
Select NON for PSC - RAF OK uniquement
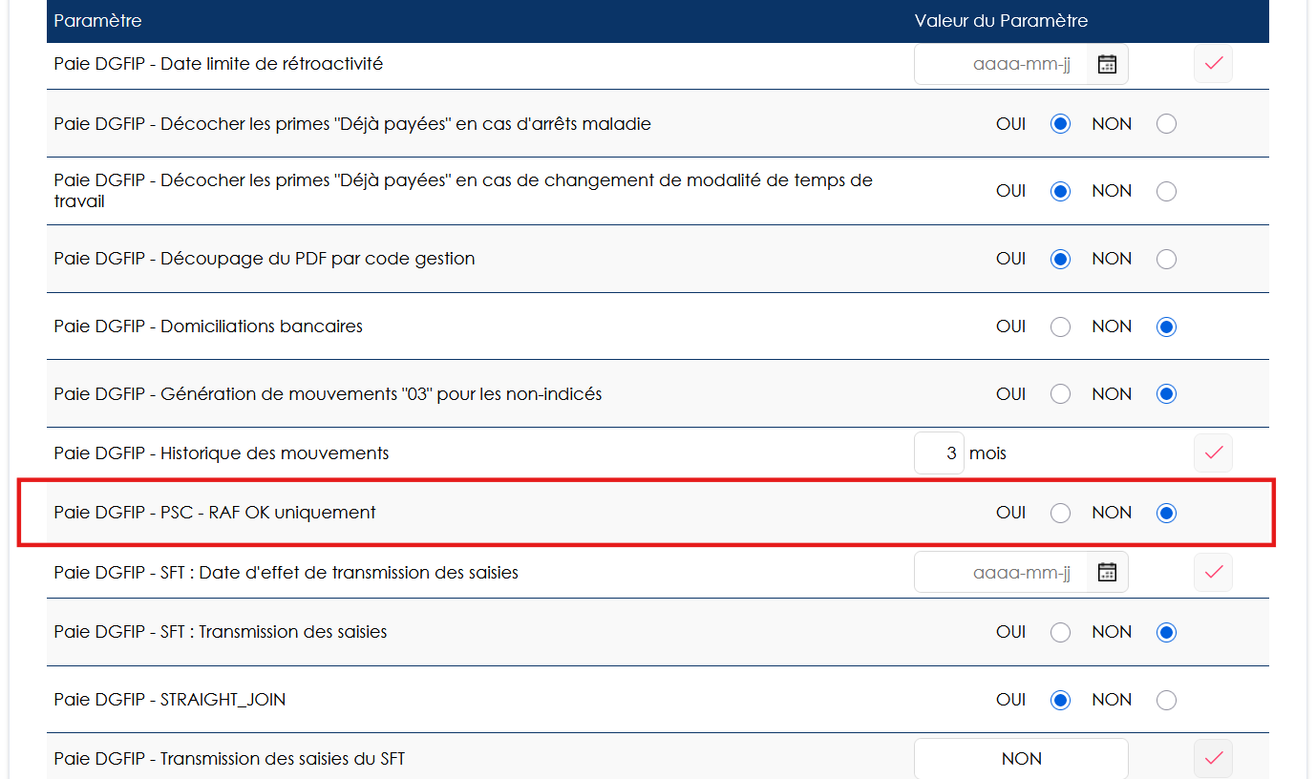(1166, 514)
